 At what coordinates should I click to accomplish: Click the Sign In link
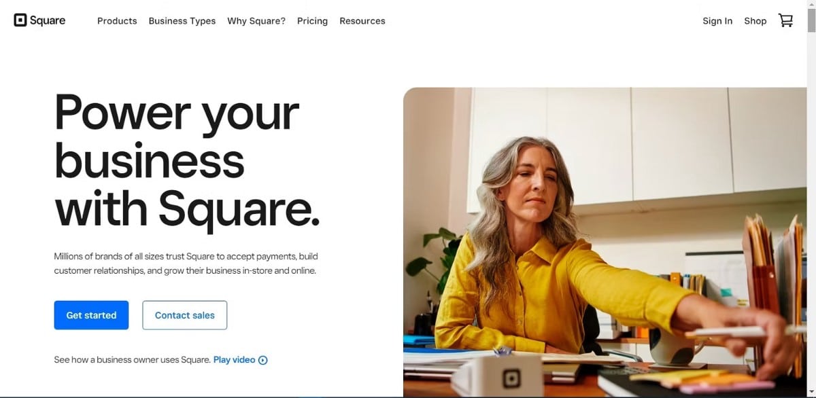[717, 21]
